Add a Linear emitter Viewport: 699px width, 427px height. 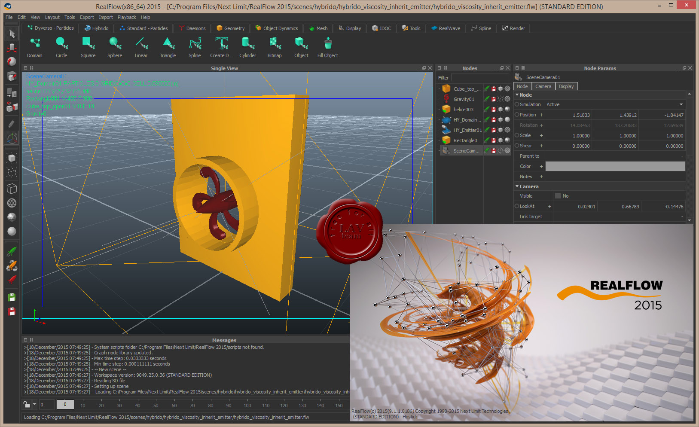141,47
